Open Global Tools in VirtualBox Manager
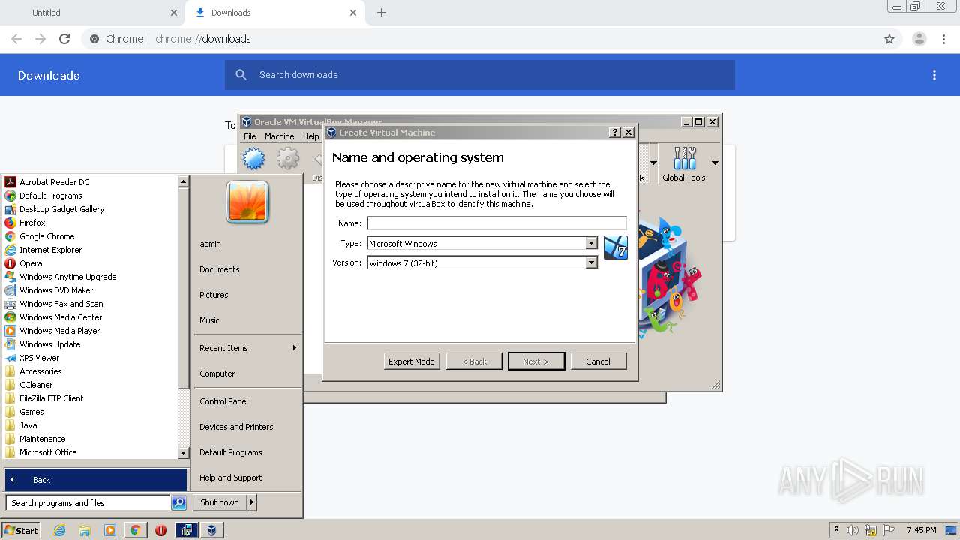960x540 pixels. (684, 164)
